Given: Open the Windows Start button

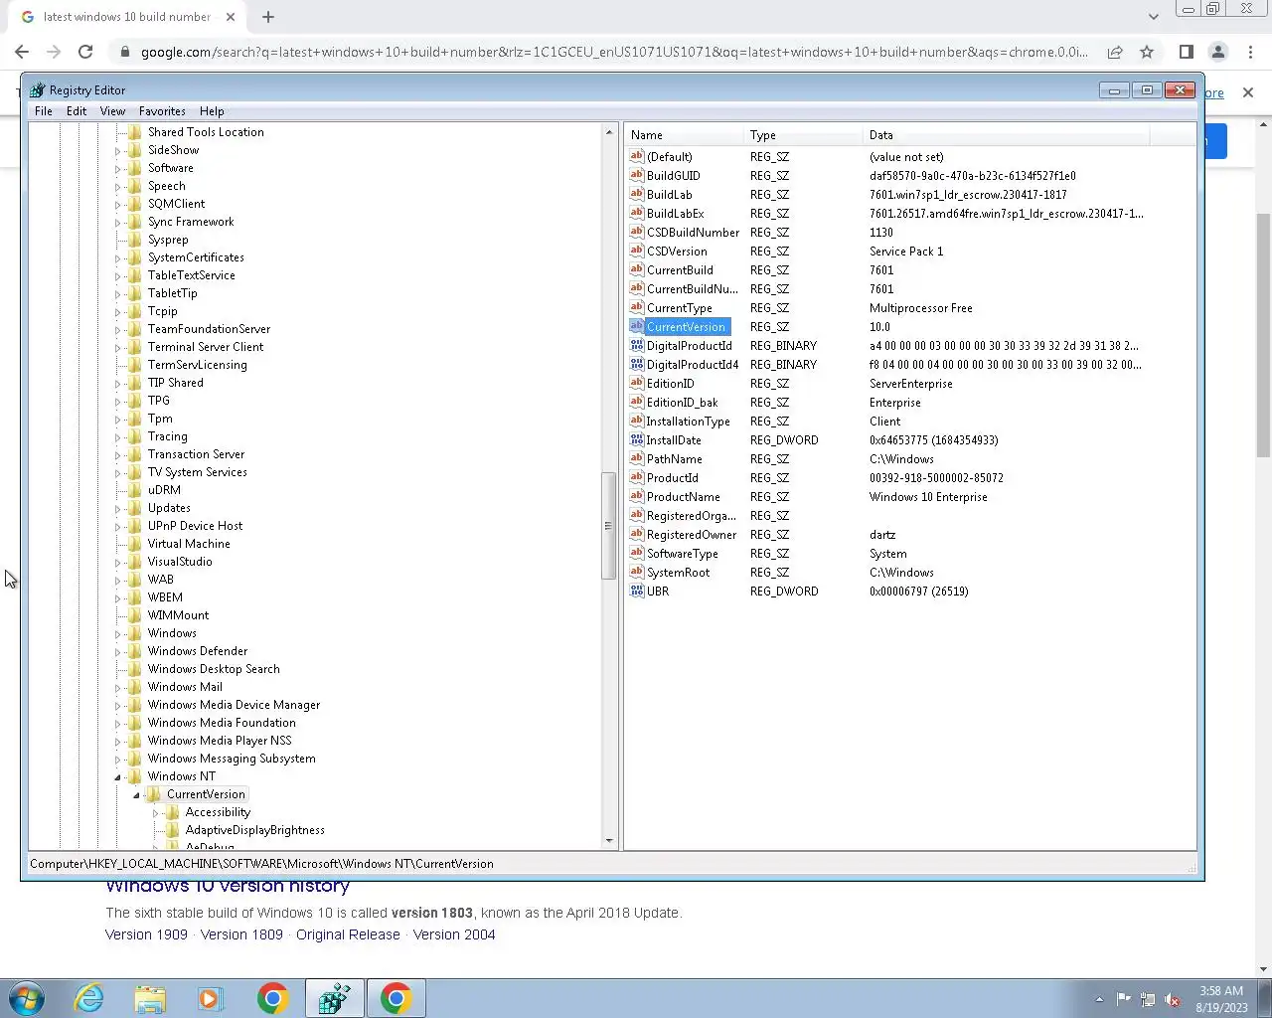Looking at the screenshot, I should click(x=26, y=998).
